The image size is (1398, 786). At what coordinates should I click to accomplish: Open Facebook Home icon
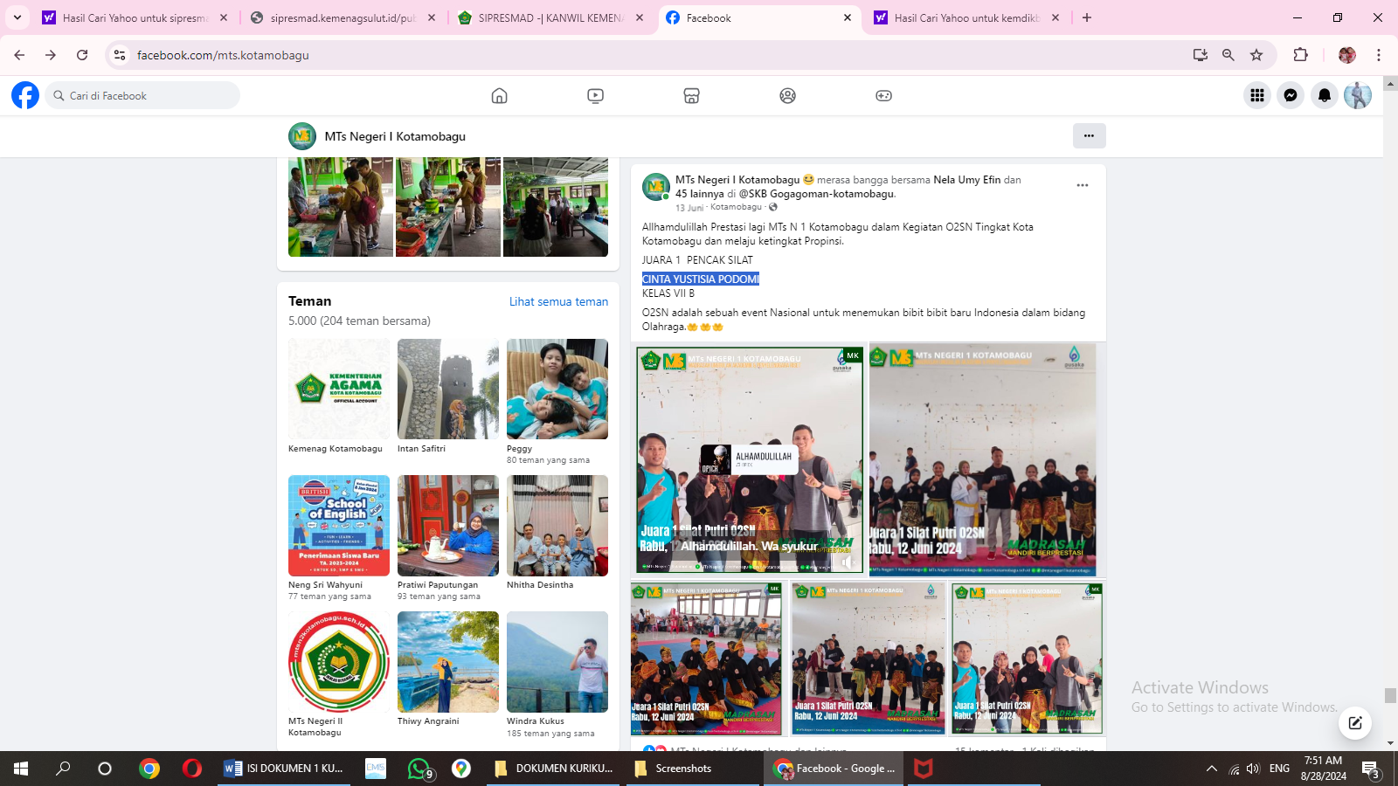(x=499, y=96)
